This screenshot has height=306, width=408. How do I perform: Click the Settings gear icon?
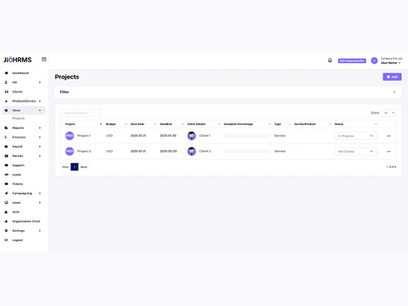7,230
